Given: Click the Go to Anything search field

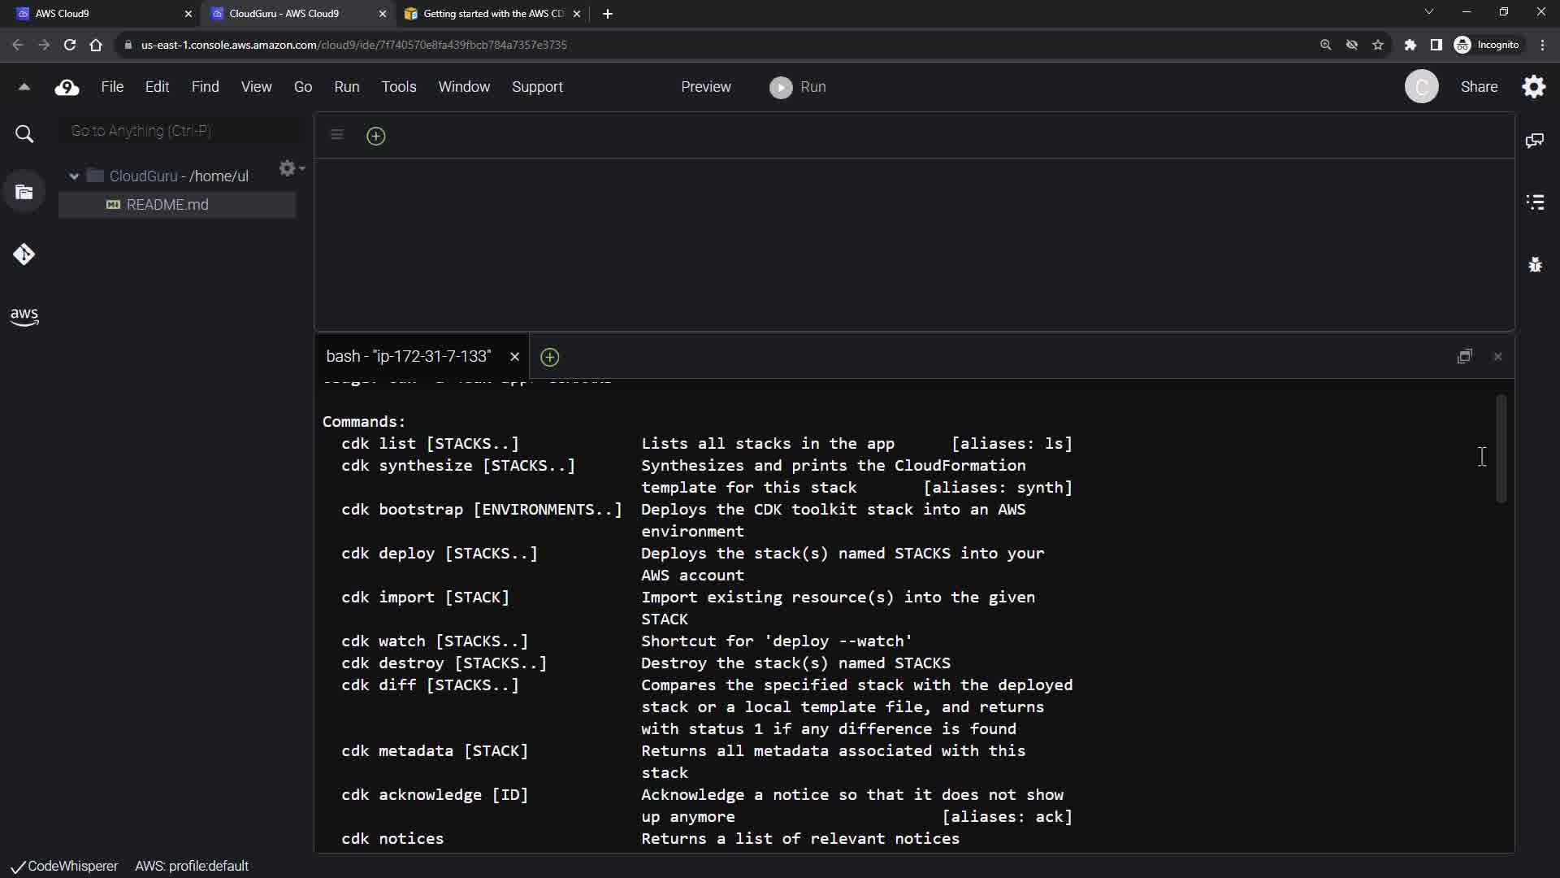Looking at the screenshot, I should (x=180, y=131).
